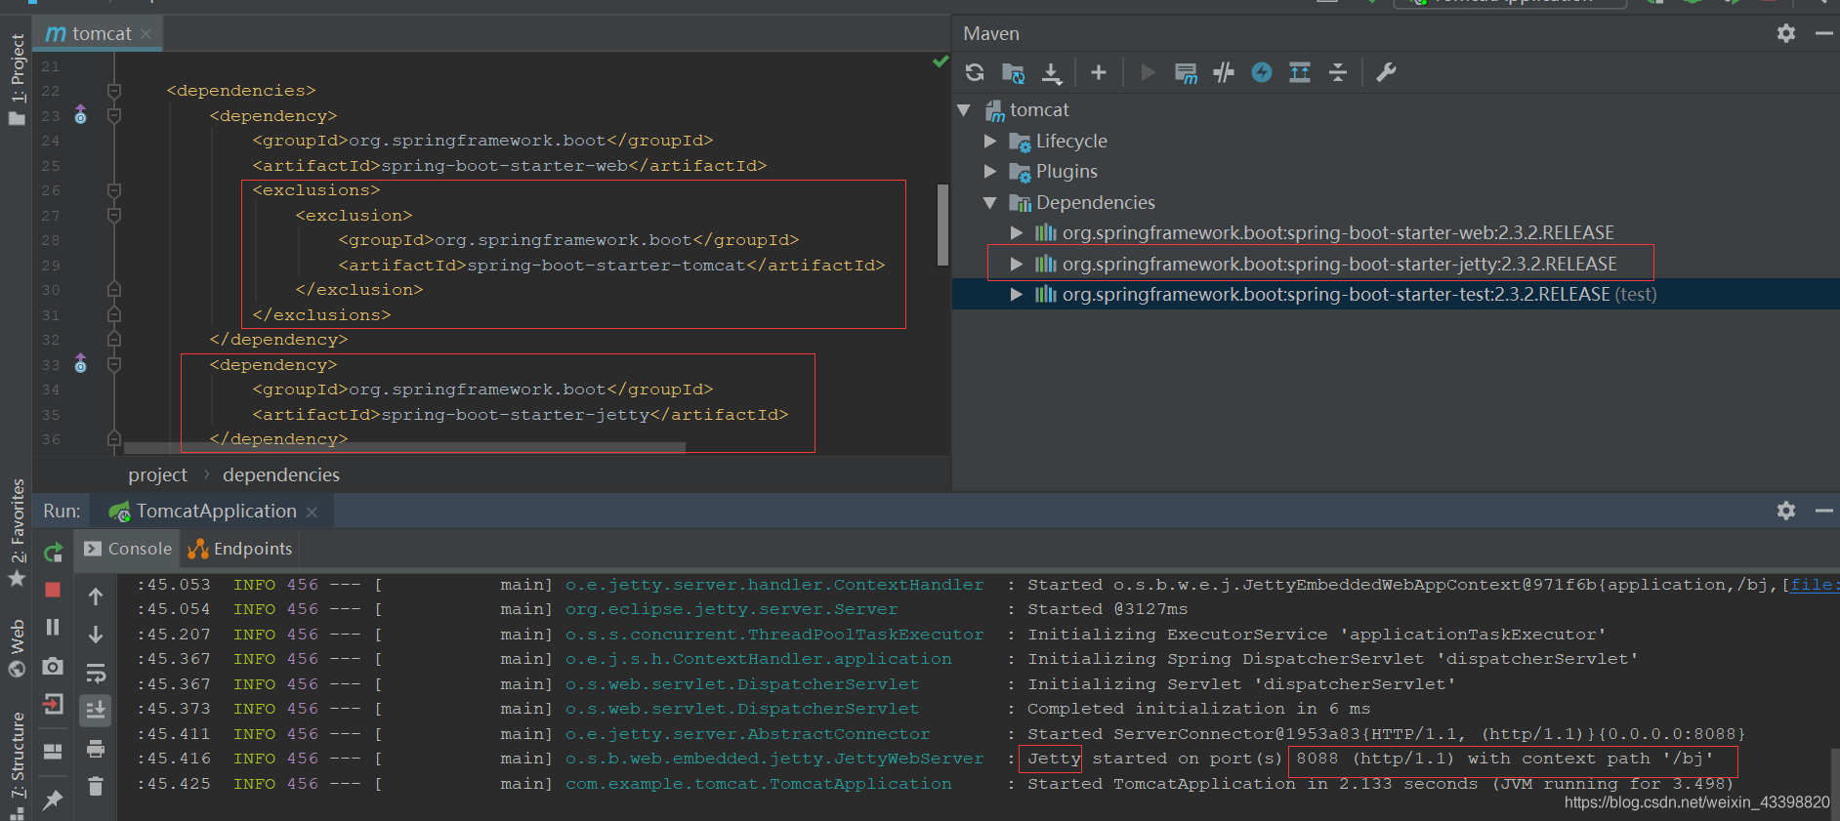
Task: Click the 'dependencies' breadcrumb
Action: click(x=281, y=474)
